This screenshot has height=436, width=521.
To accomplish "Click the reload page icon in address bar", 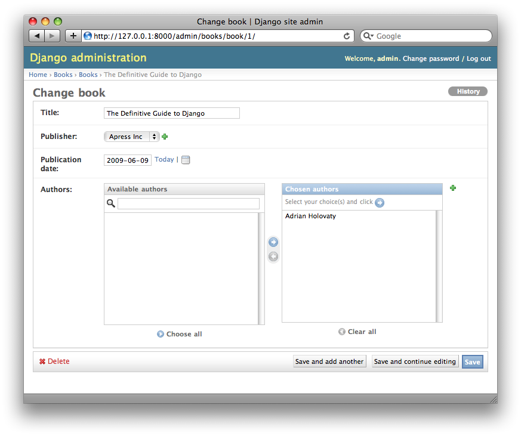I will pos(347,36).
